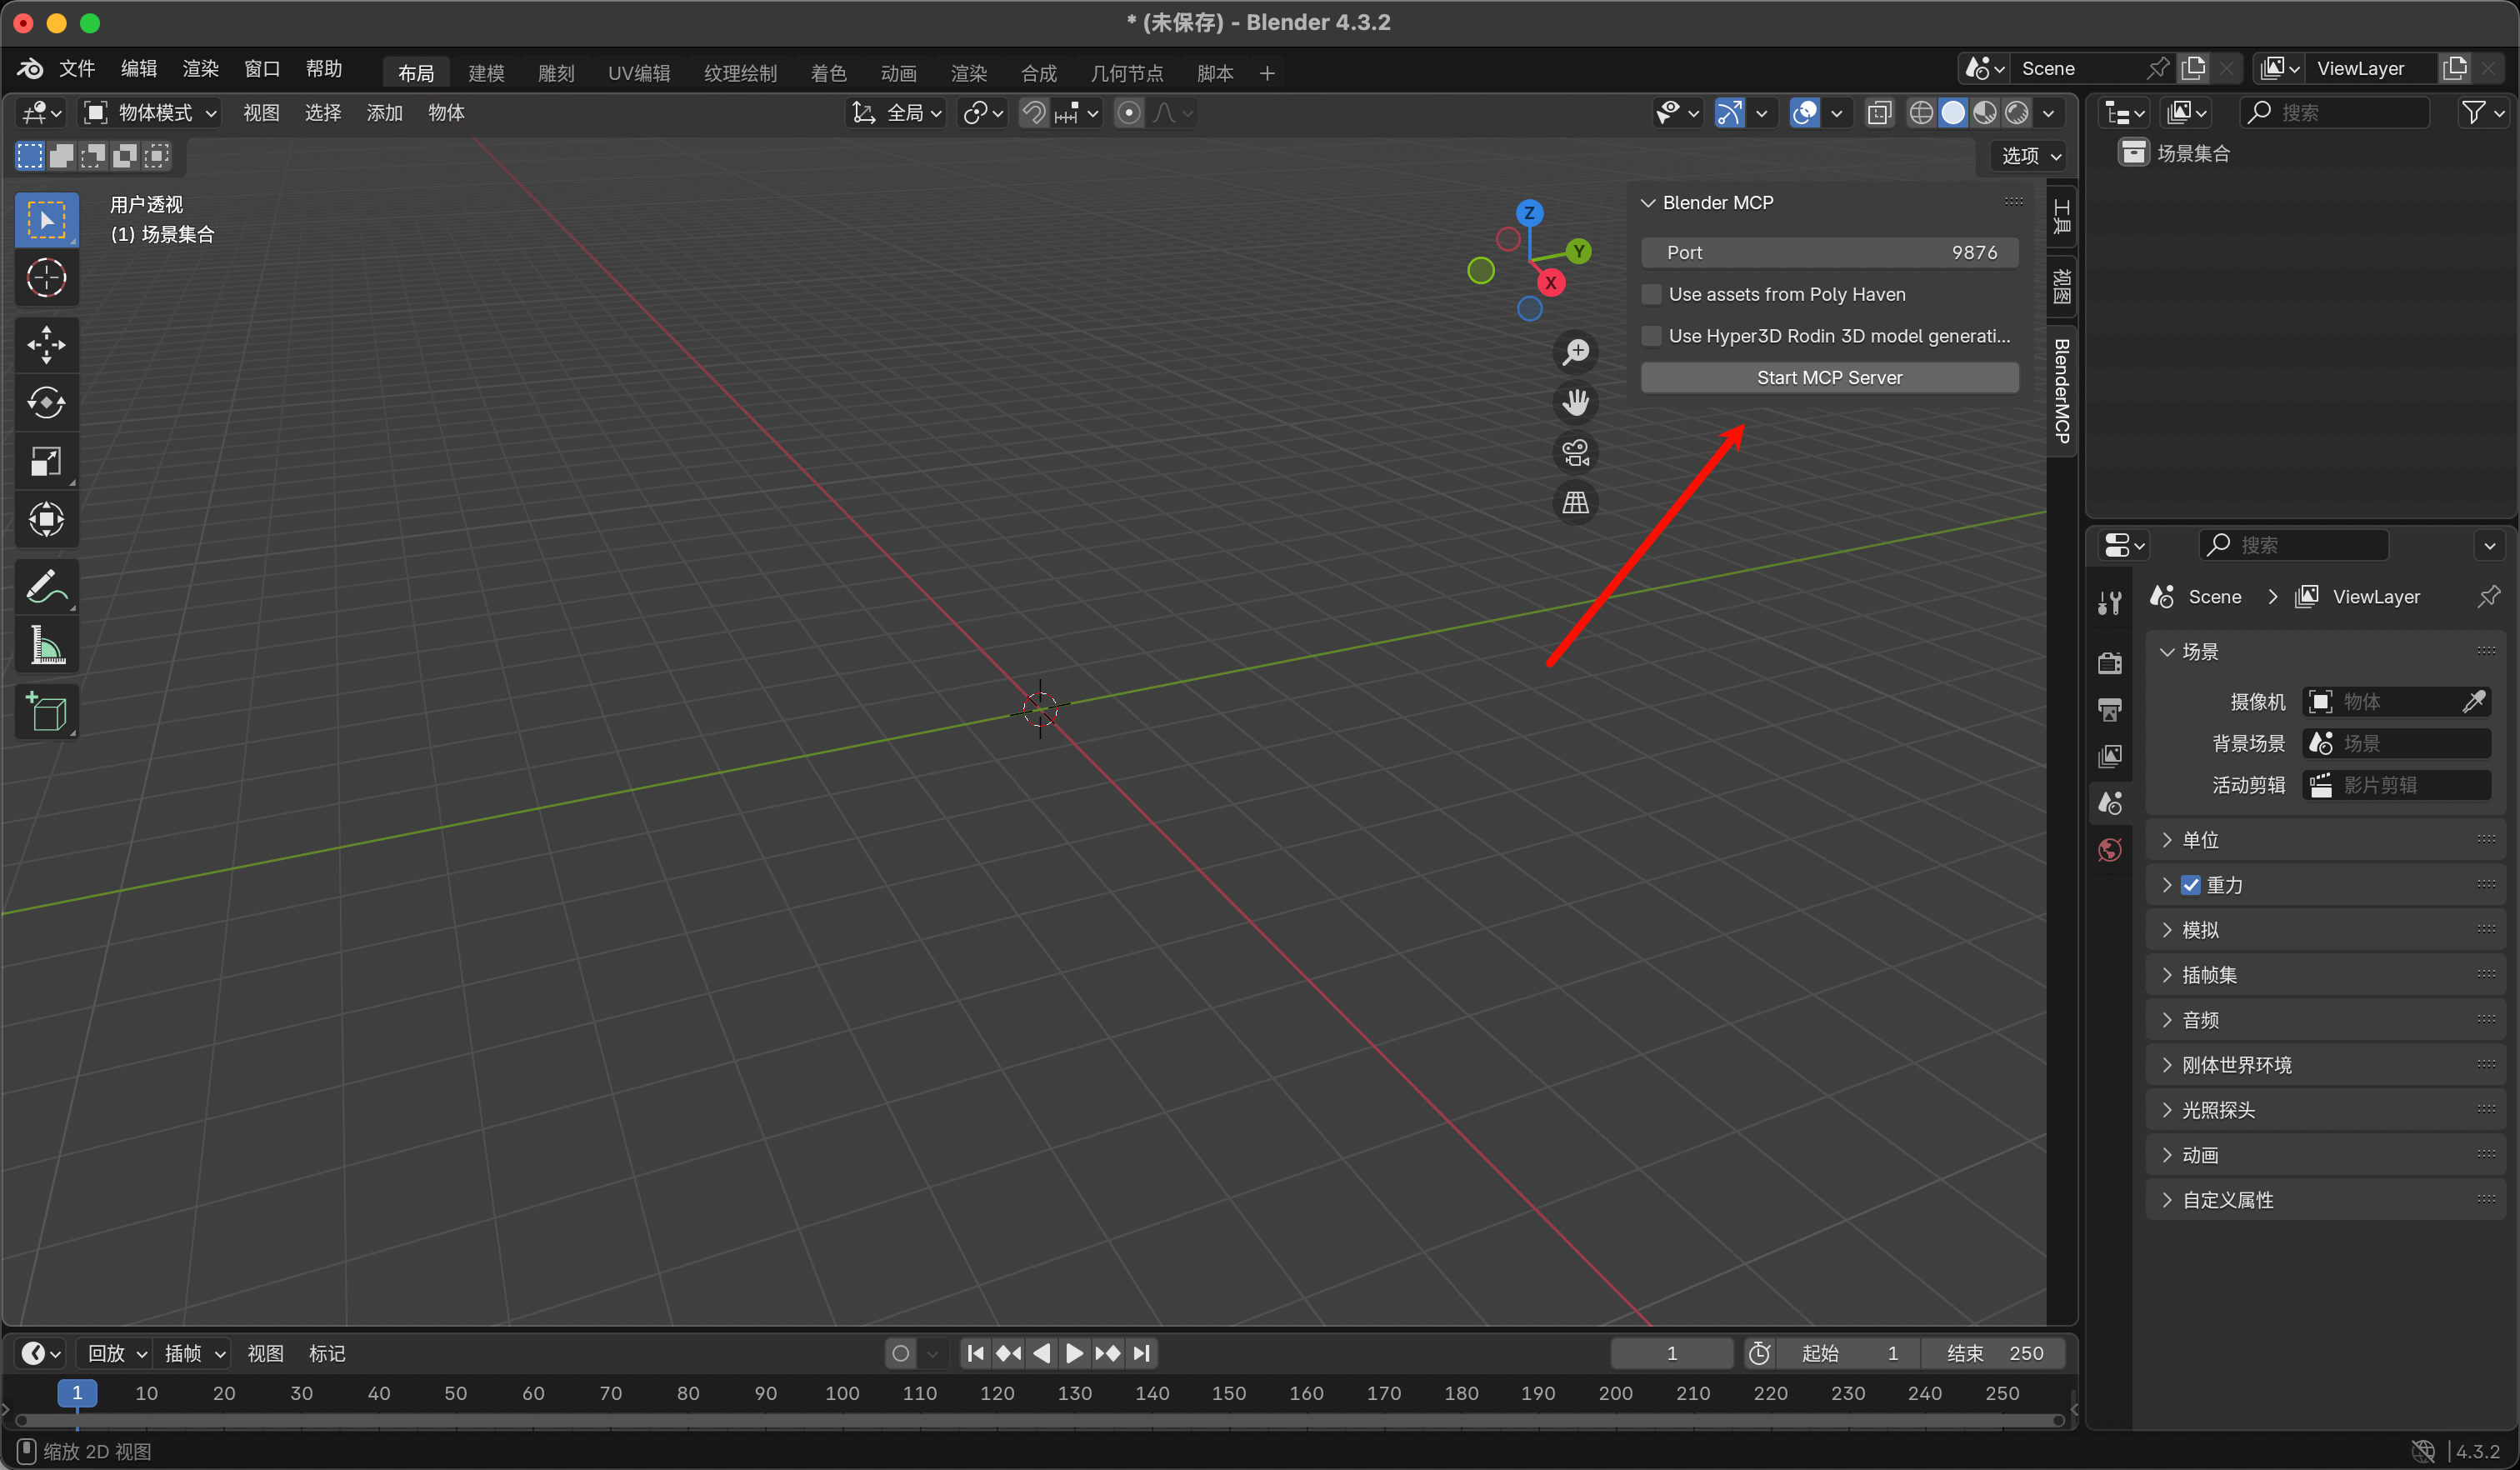Open the Tool properties tab
The width and height of the screenshot is (2520, 1470).
click(x=2110, y=602)
